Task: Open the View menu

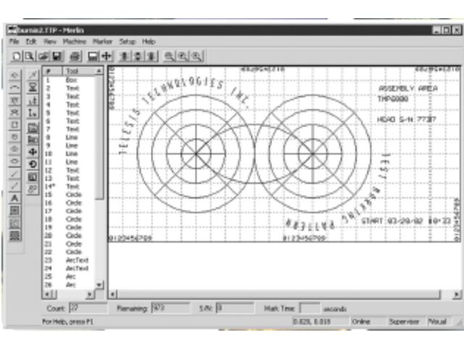Action: tap(50, 41)
